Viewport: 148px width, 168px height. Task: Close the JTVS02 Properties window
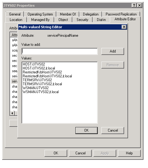(140, 5)
